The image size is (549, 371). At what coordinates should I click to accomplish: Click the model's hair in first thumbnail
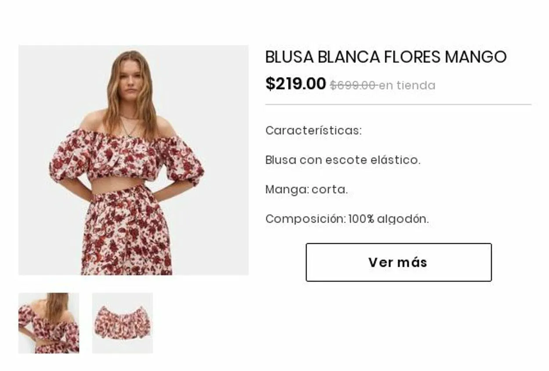click(56, 306)
